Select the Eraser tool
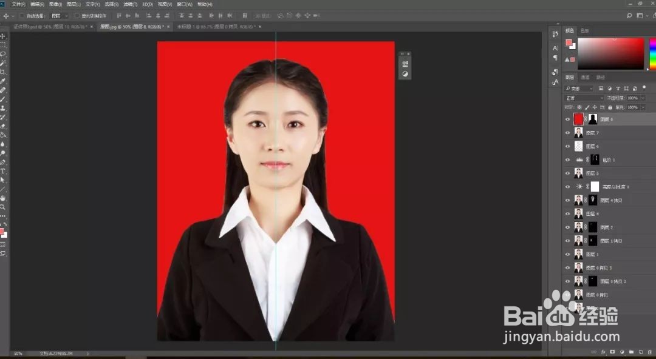The height and width of the screenshot is (359, 656). point(3,126)
